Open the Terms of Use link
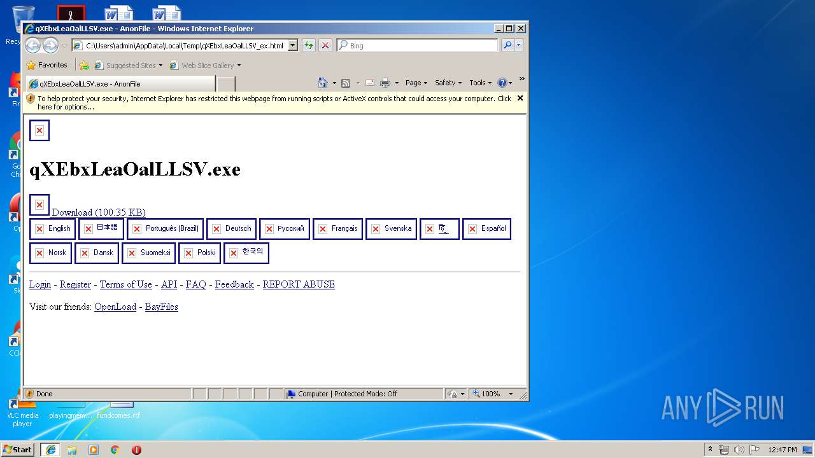 click(x=126, y=284)
